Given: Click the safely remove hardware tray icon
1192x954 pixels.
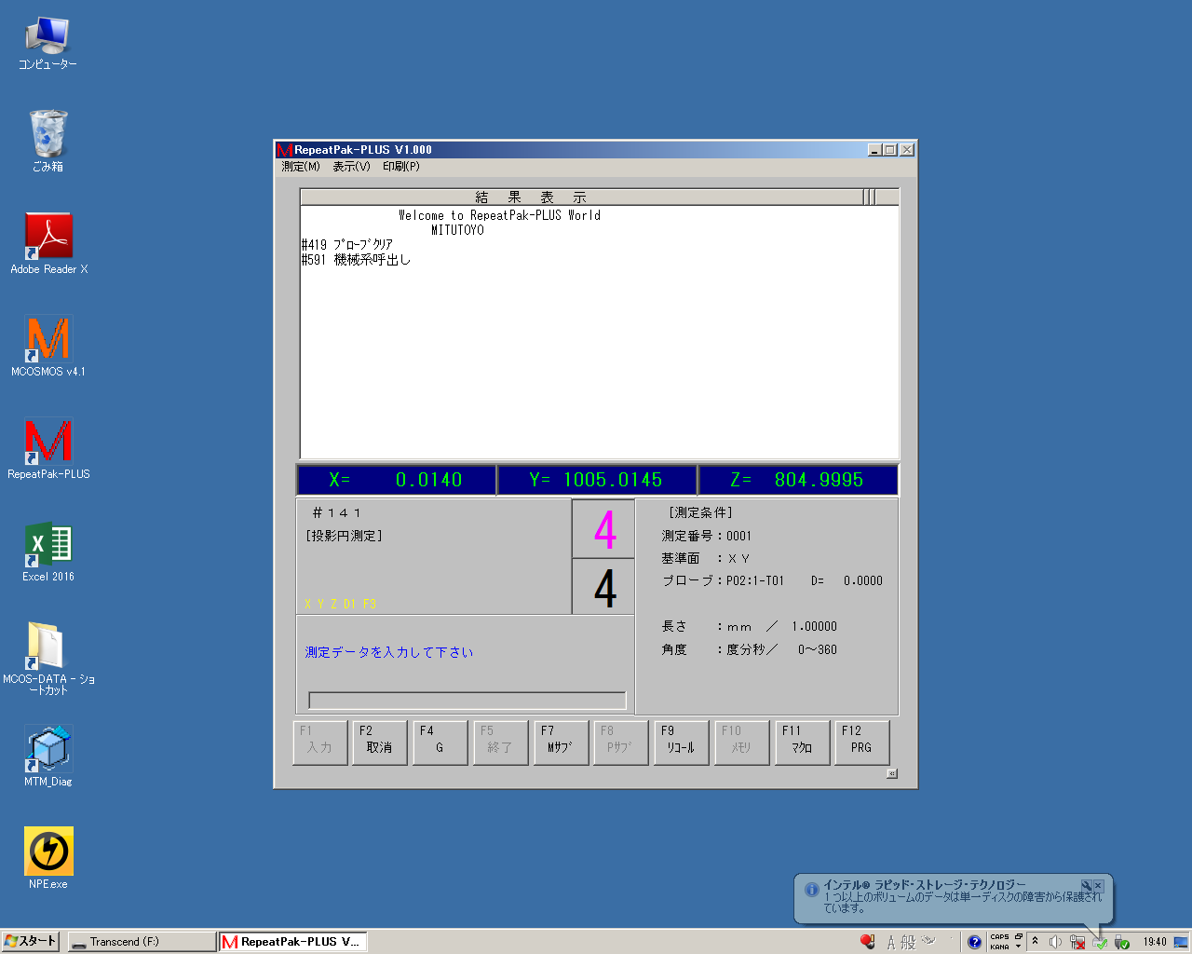Looking at the screenshot, I should click(1122, 942).
